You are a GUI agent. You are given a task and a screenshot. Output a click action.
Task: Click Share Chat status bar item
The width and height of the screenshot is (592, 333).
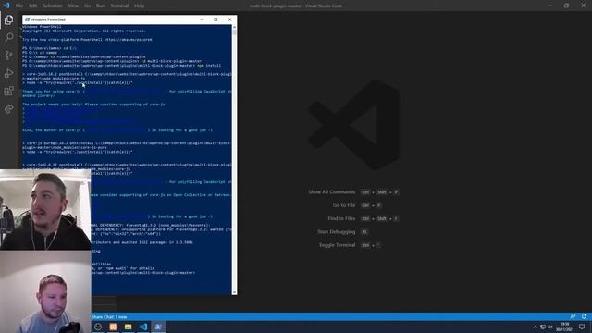[109, 316]
